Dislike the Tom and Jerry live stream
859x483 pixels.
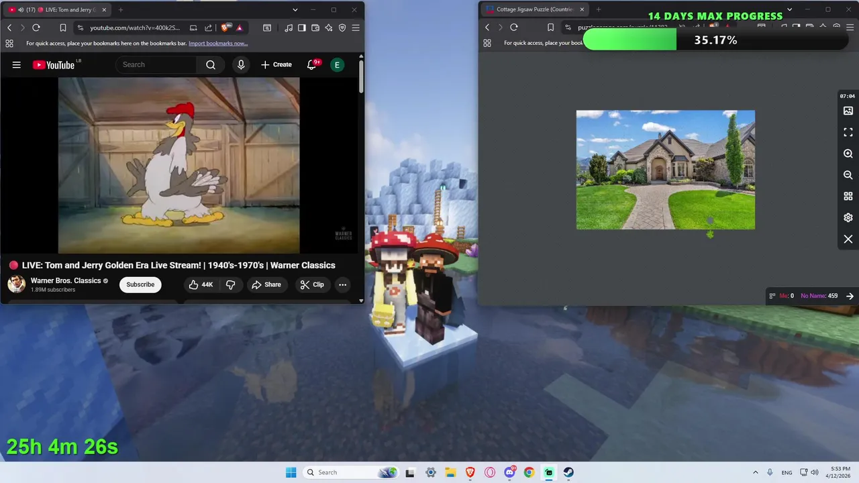tap(230, 284)
